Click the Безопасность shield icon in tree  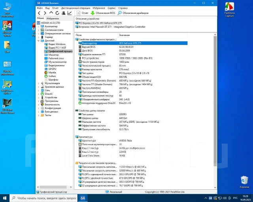tap(42, 105)
